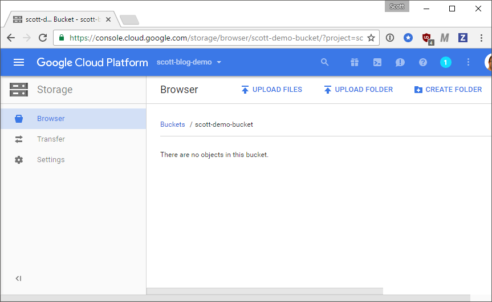Open the three-dot more options menu
This screenshot has height=302, width=492.
coord(469,62)
